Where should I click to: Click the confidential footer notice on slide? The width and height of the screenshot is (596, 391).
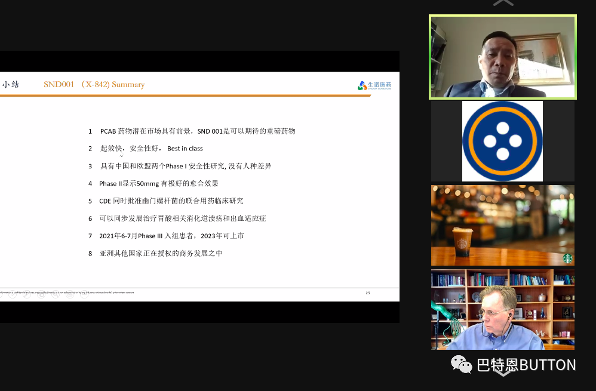(x=66, y=293)
